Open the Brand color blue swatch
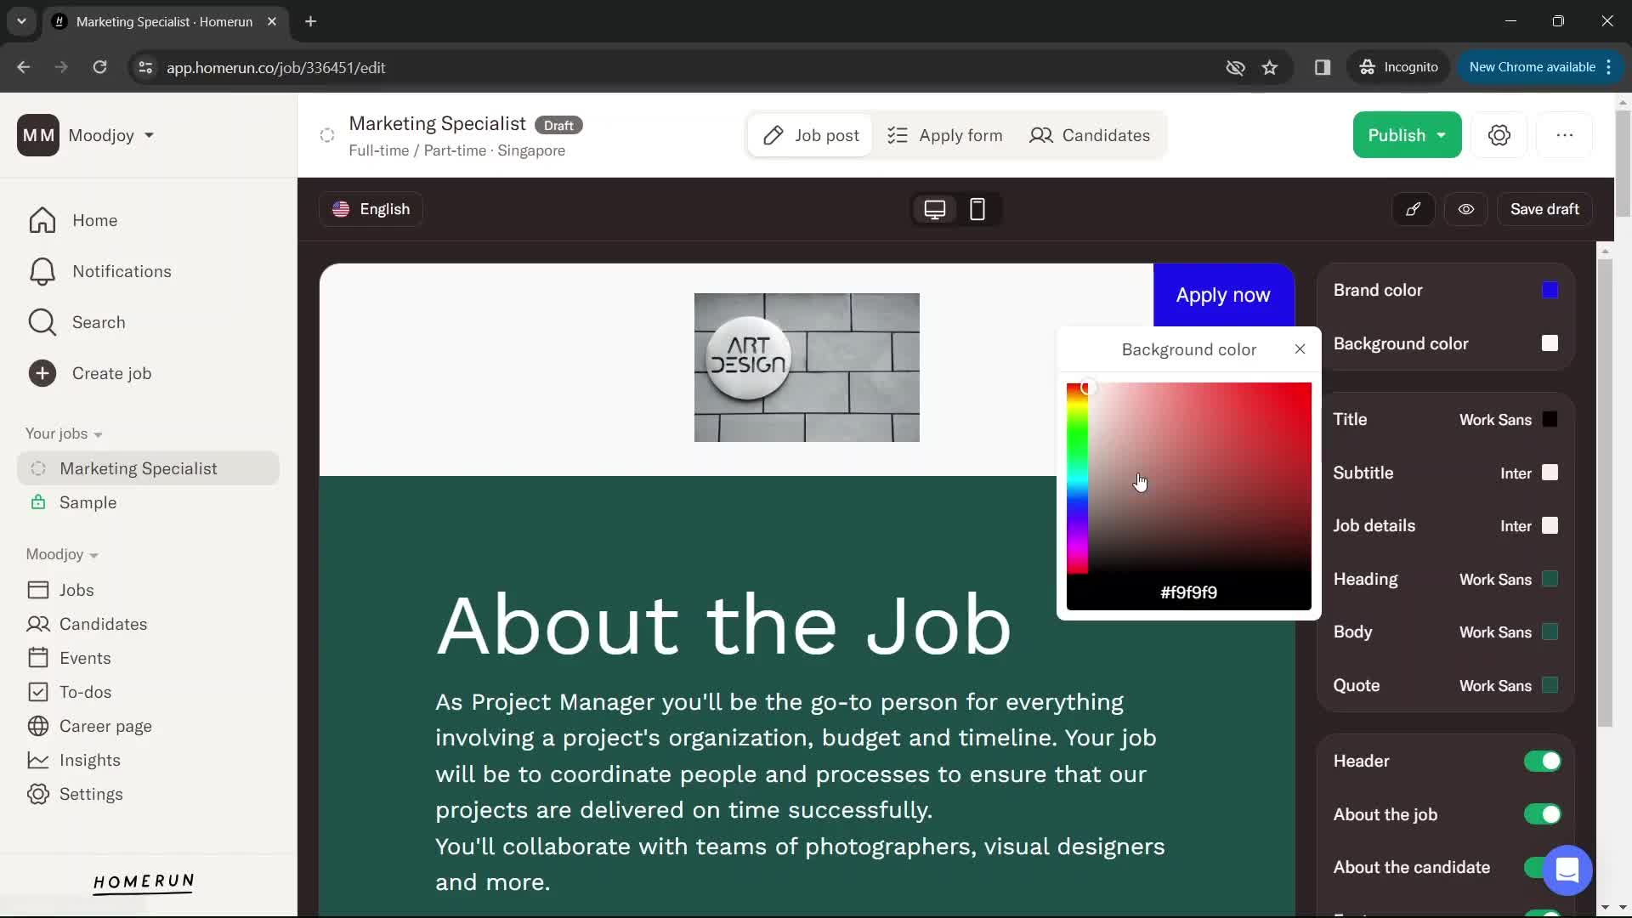This screenshot has height=918, width=1632. [1550, 291]
